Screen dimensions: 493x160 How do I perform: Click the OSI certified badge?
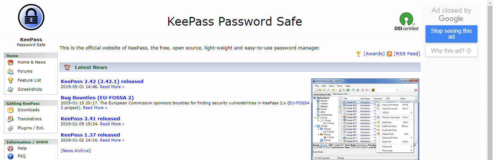click(406, 22)
